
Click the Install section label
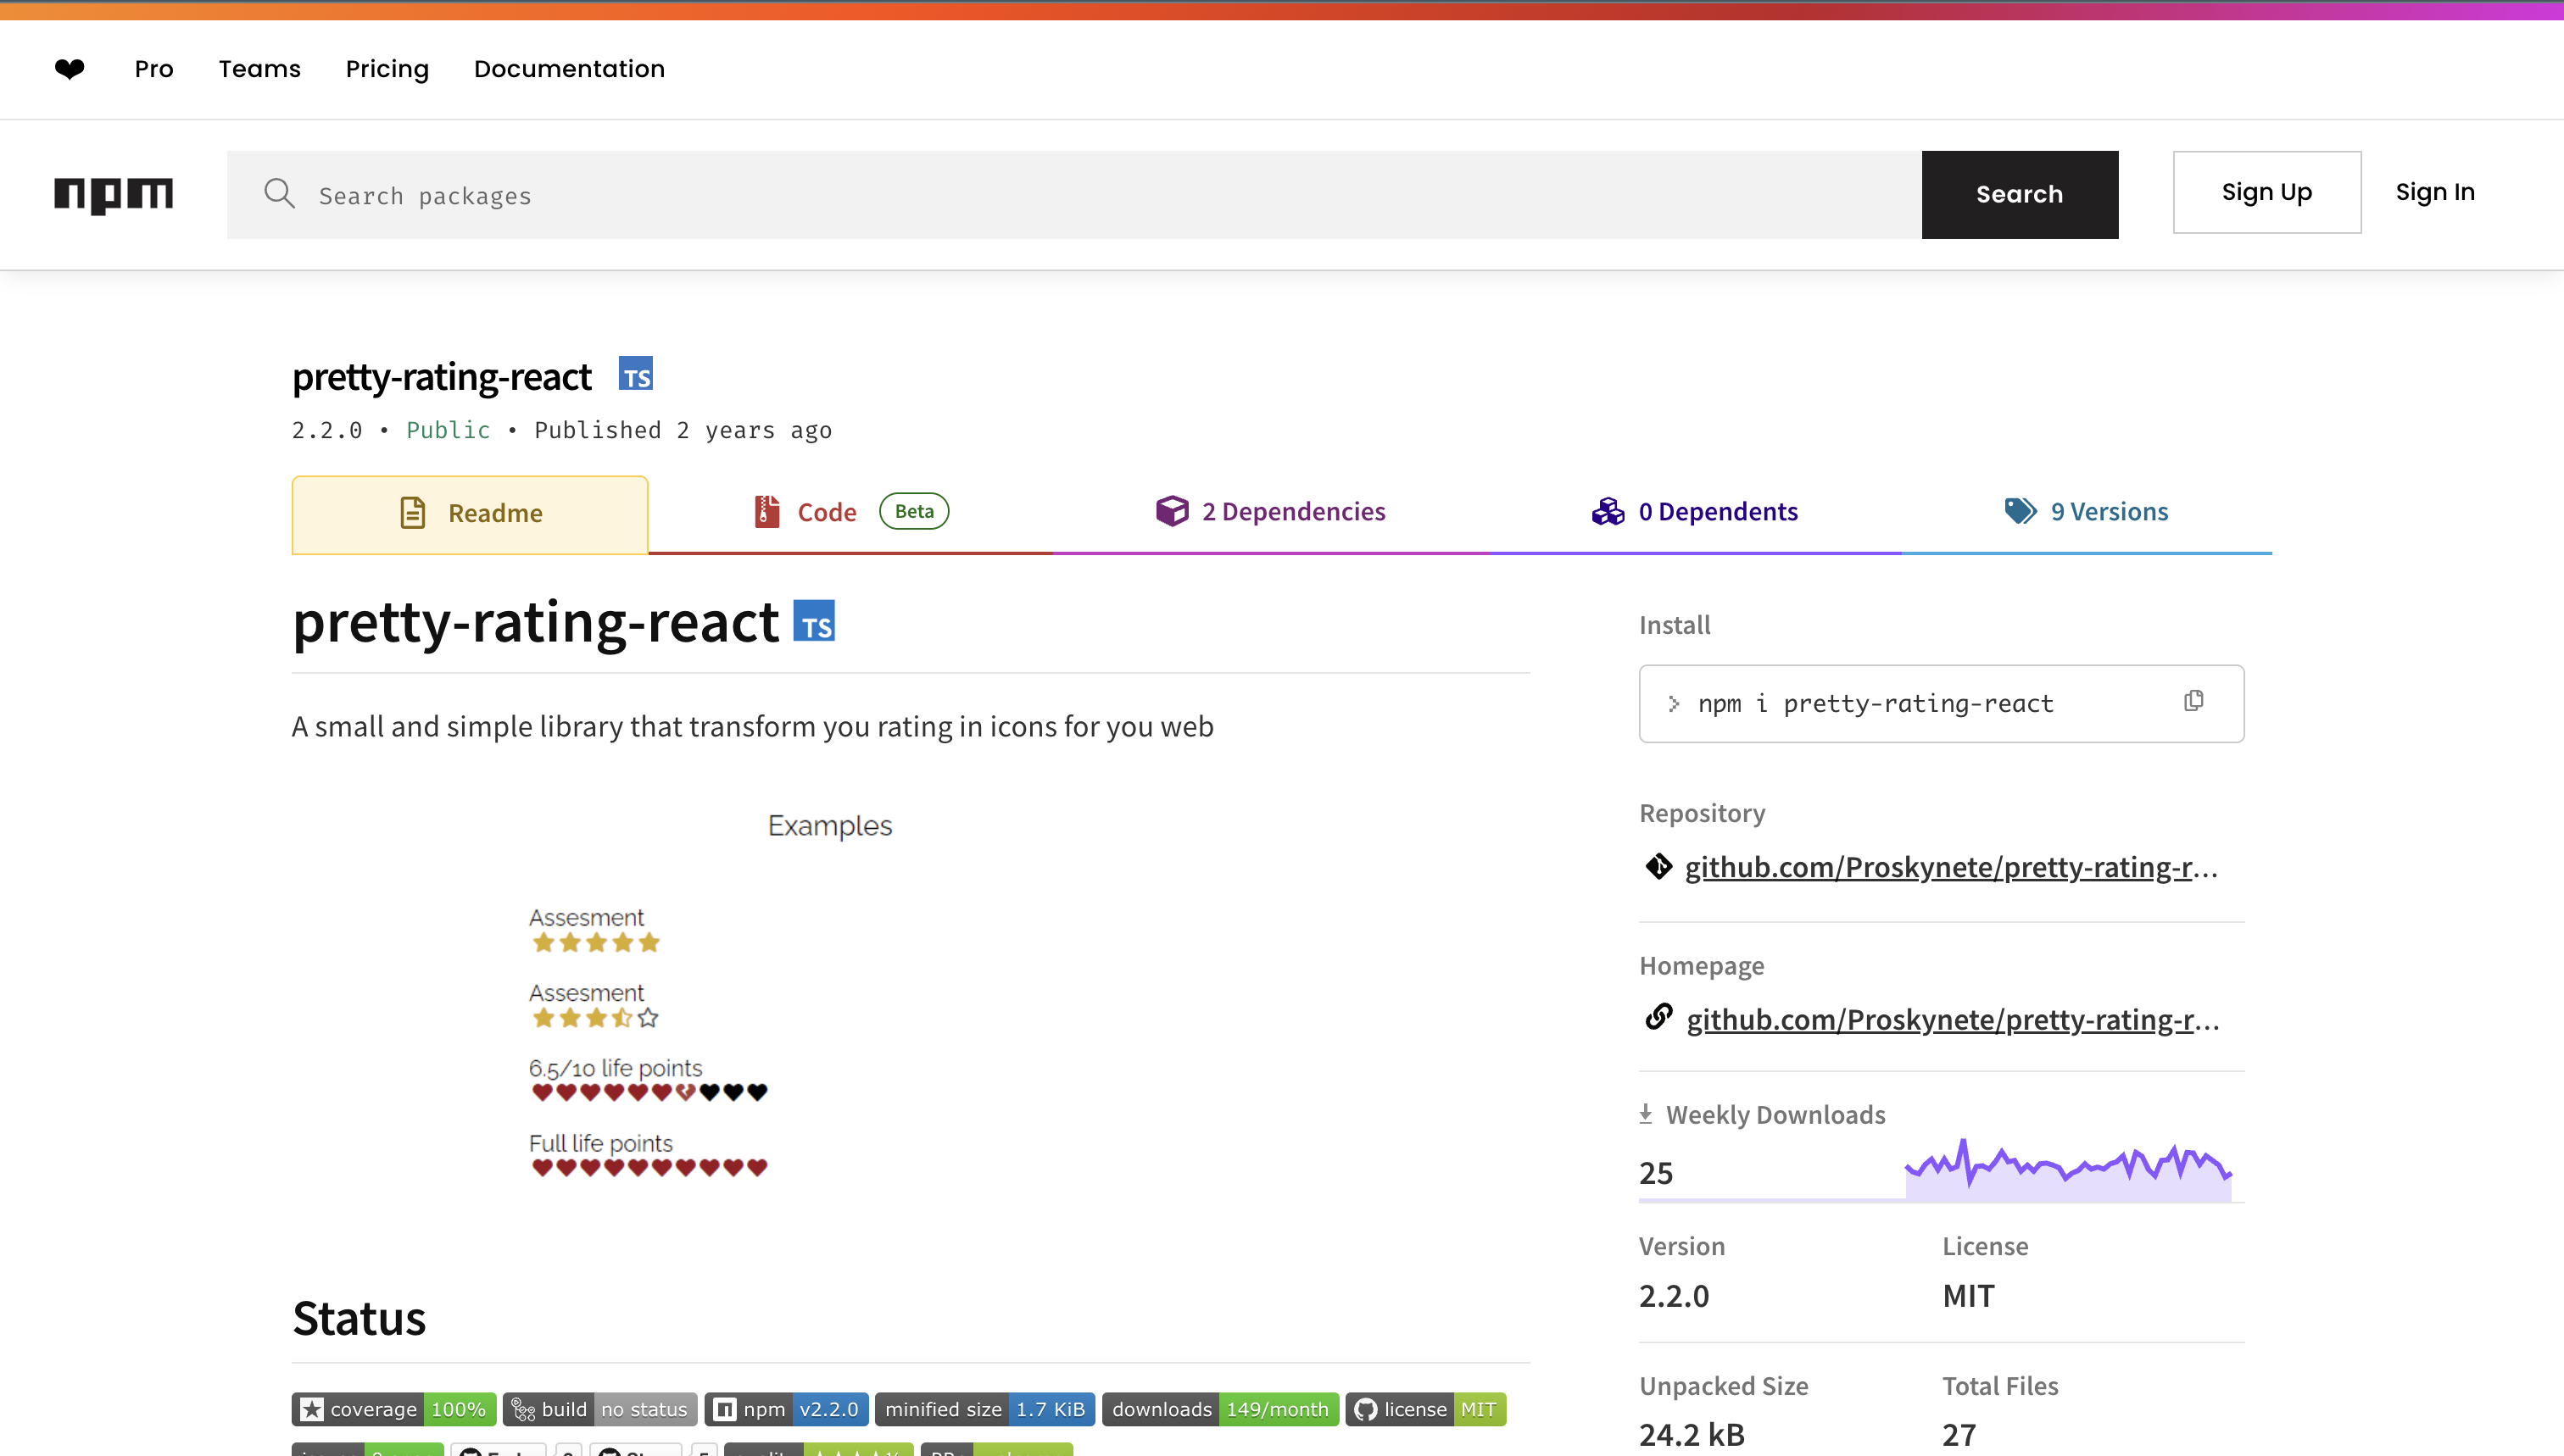1675,625
